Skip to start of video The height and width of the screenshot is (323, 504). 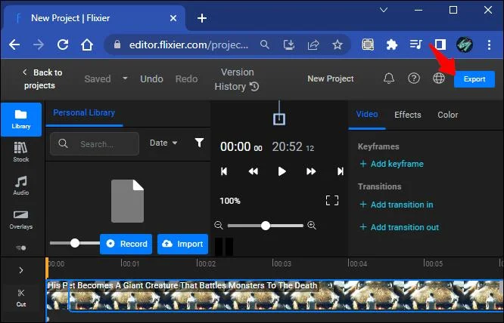[x=224, y=171]
